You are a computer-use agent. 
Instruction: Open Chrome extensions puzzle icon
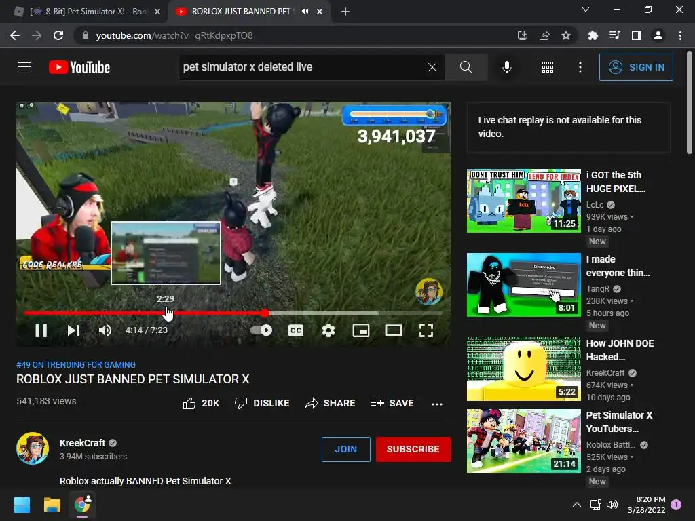tap(593, 35)
